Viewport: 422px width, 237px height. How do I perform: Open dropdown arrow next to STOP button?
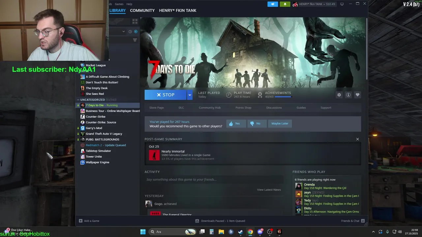point(190,95)
